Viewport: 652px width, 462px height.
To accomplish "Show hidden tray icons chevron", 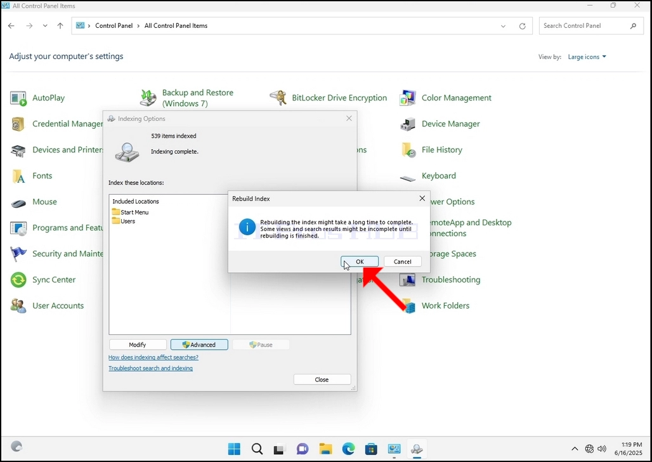I will [575, 449].
